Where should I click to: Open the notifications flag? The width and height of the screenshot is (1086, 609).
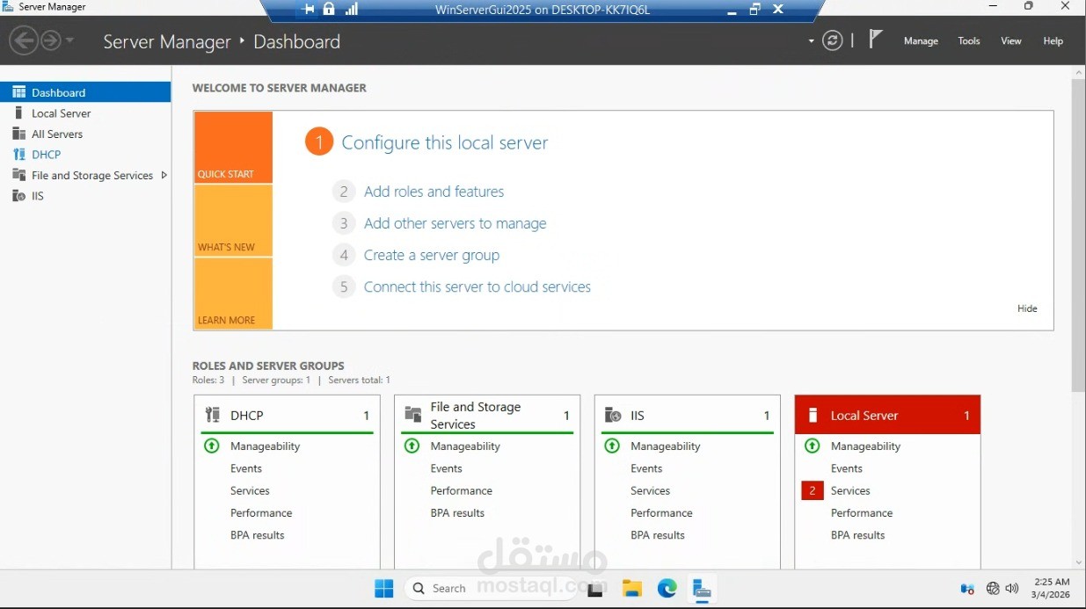tap(875, 40)
